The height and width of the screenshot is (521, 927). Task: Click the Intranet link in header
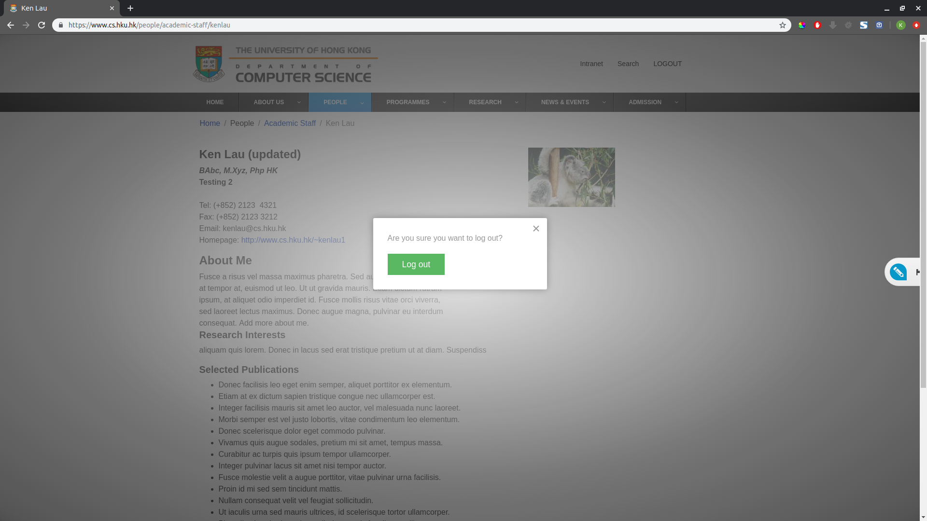591,64
